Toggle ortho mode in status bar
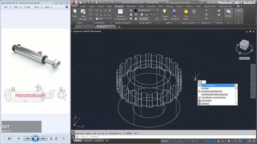This screenshot has height=144, width=257. (182, 141)
